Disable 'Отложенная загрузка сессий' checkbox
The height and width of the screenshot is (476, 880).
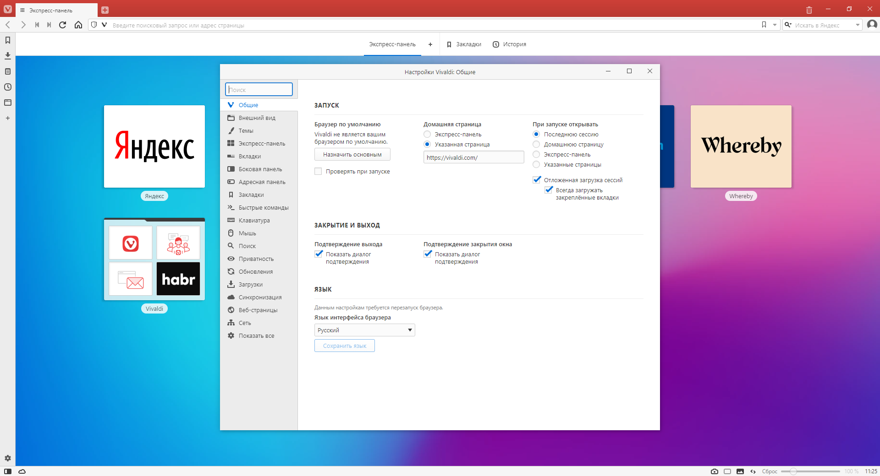point(537,180)
